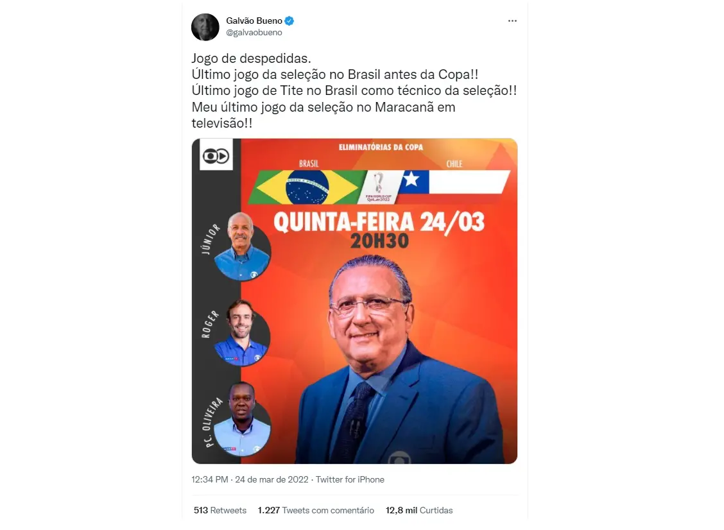
Task: Click the Roger commentator portrait
Action: 241,333
